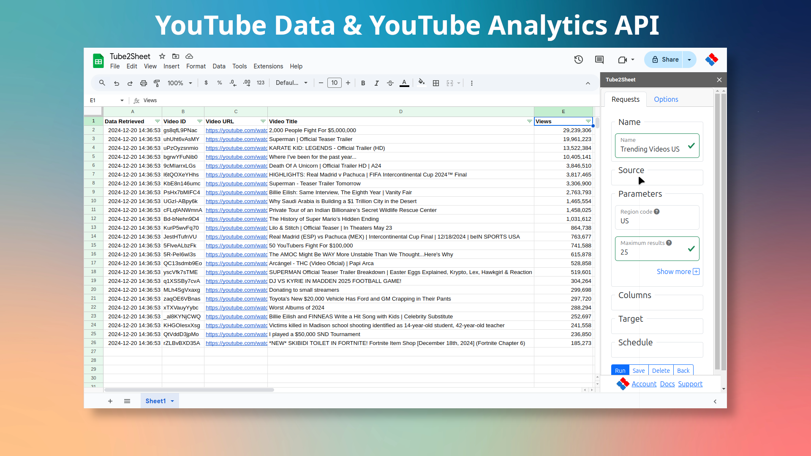The height and width of the screenshot is (456, 811).
Task: Click the Share button
Action: 664,60
